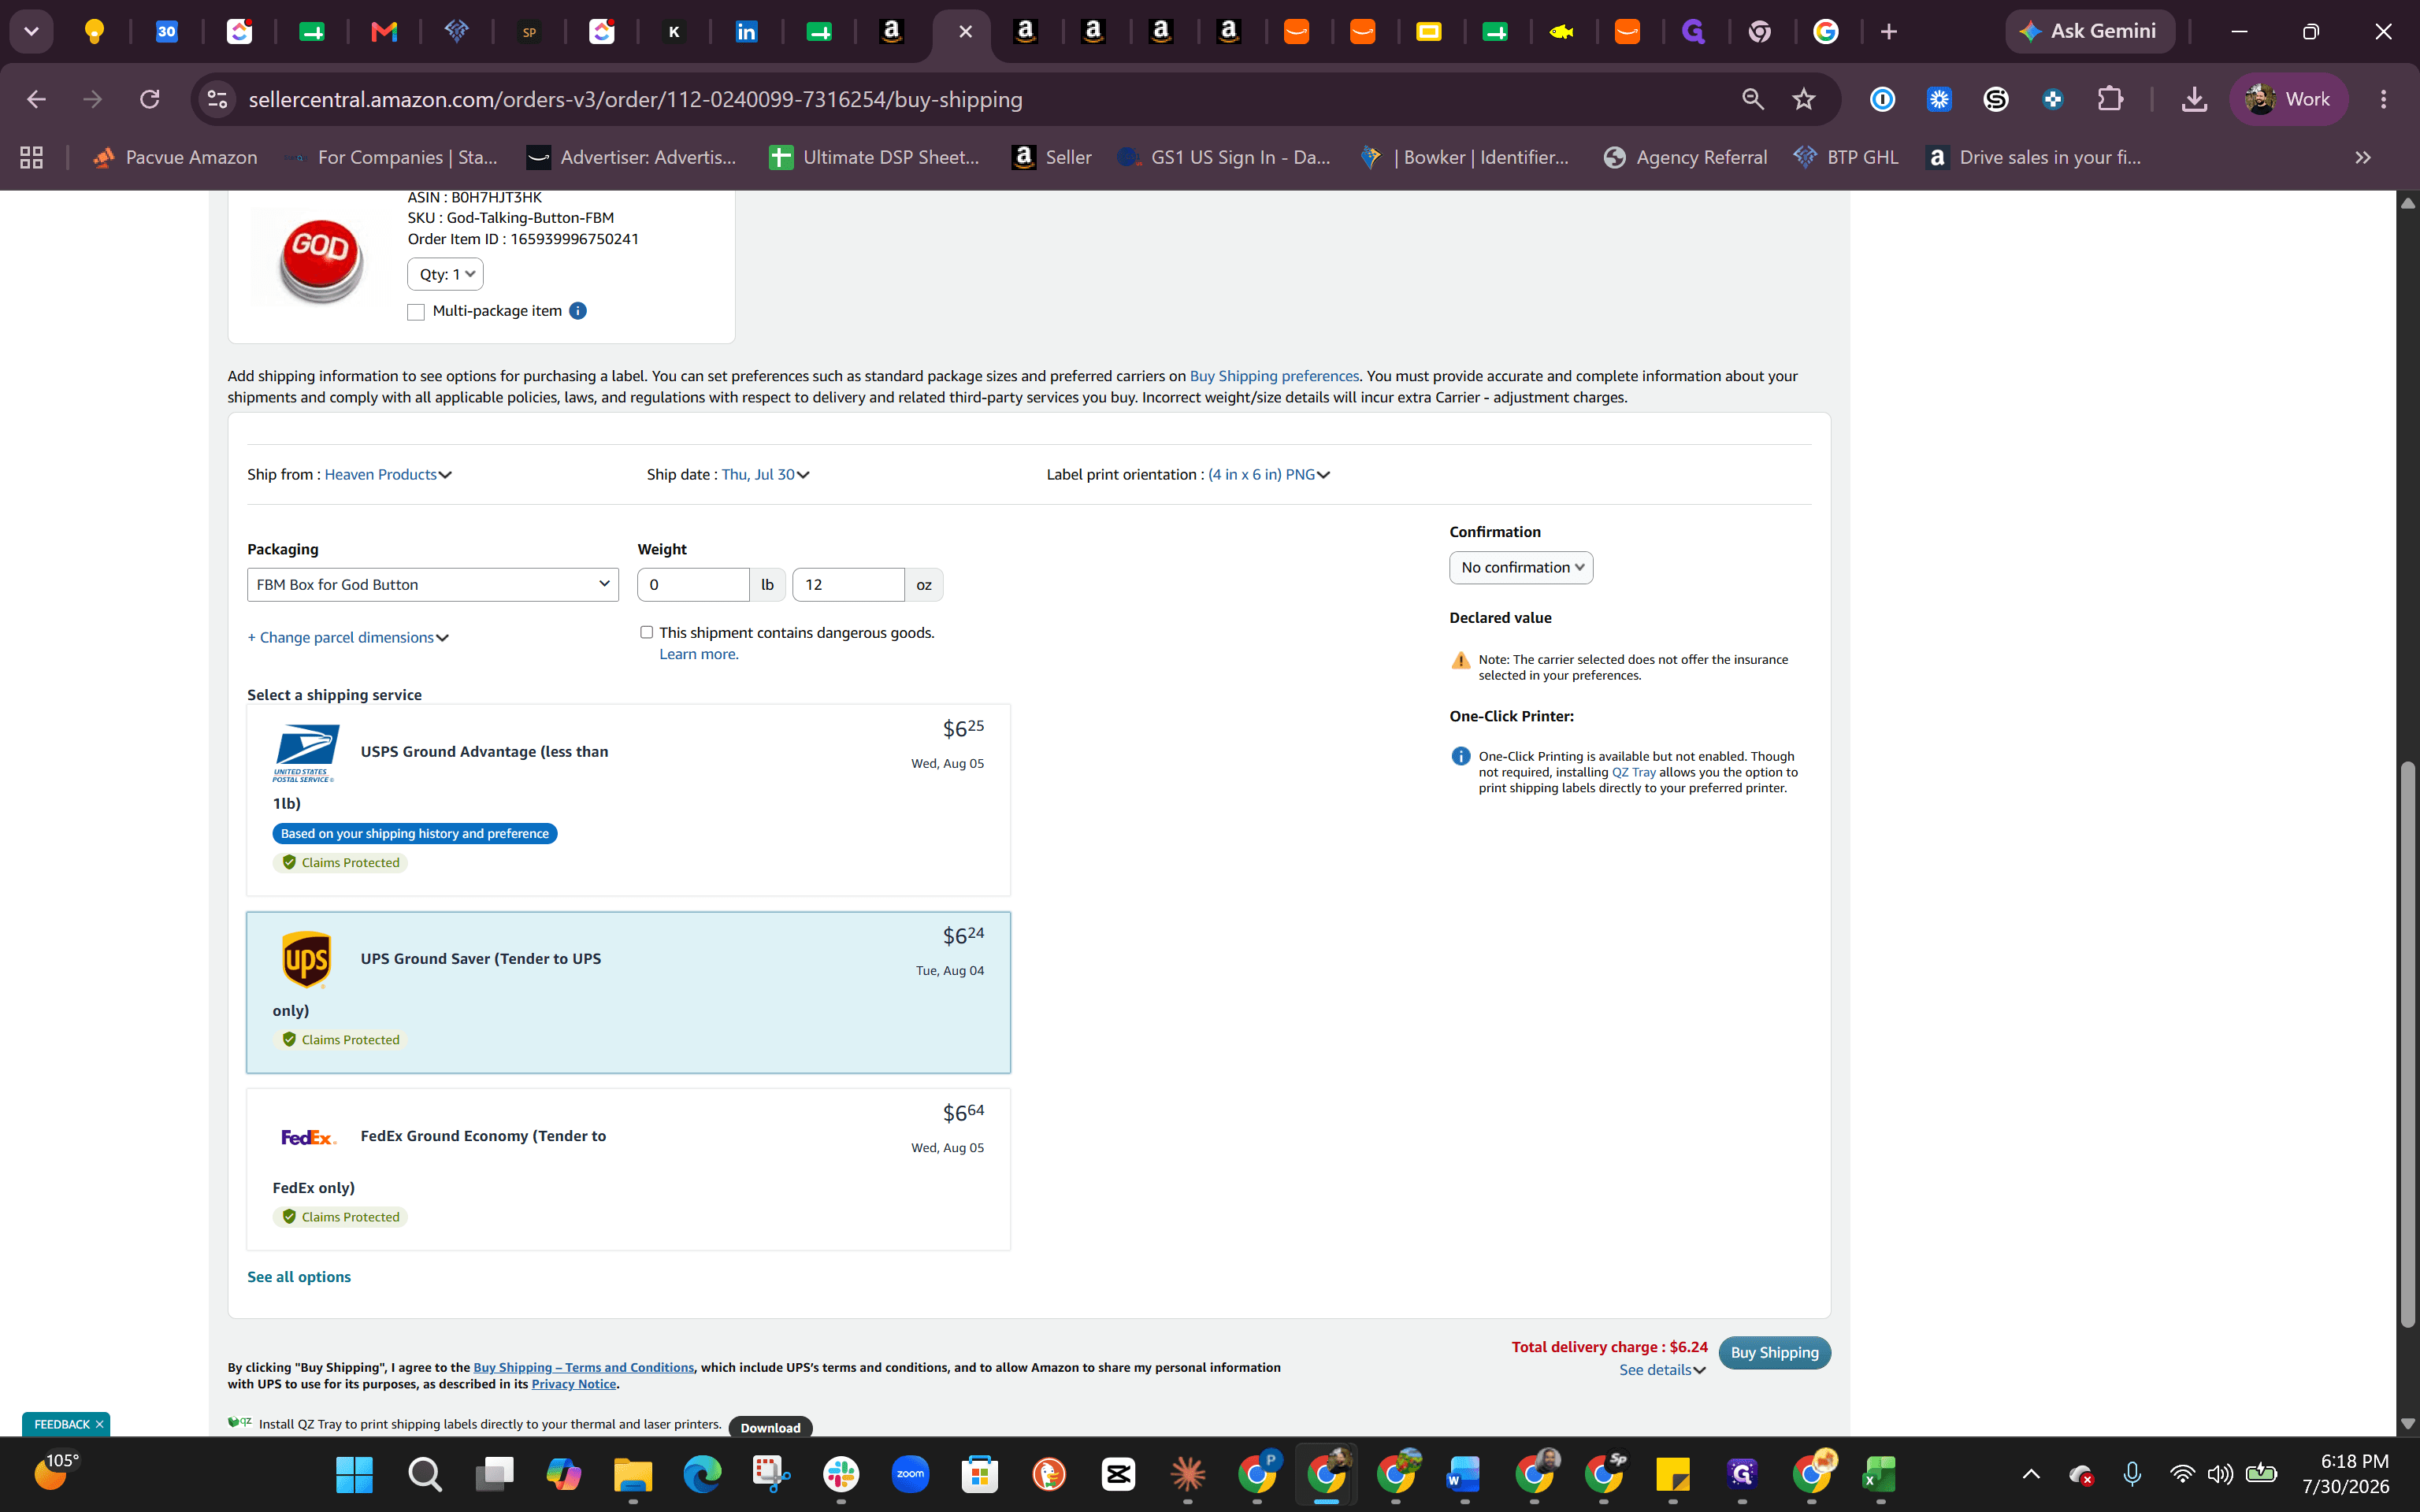Click the weight pounds input field
Image resolution: width=2420 pixels, height=1512 pixels.
coord(693,584)
